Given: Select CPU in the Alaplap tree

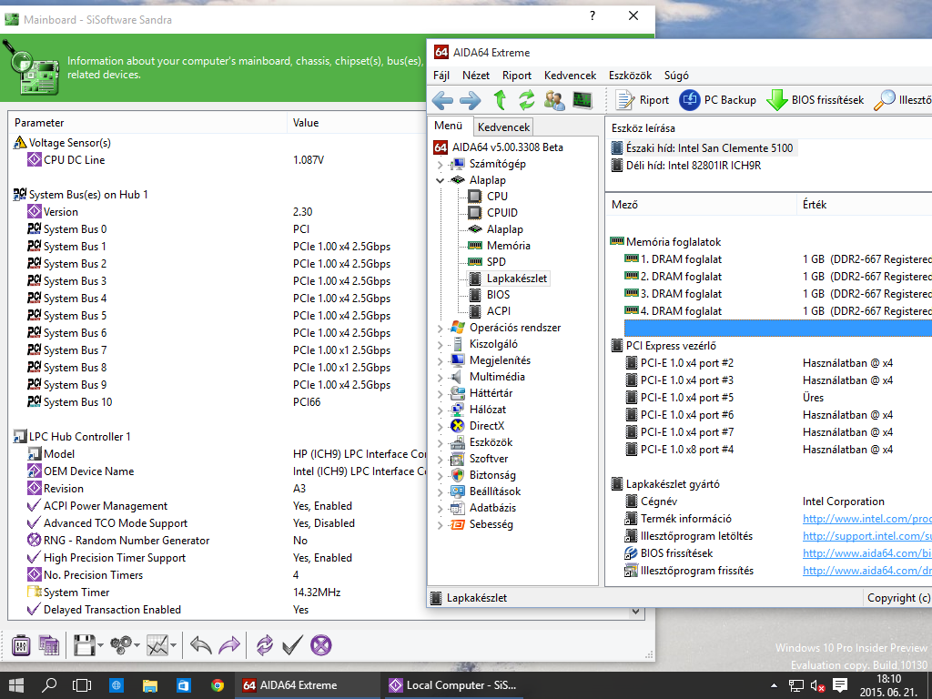Looking at the screenshot, I should click(x=497, y=197).
